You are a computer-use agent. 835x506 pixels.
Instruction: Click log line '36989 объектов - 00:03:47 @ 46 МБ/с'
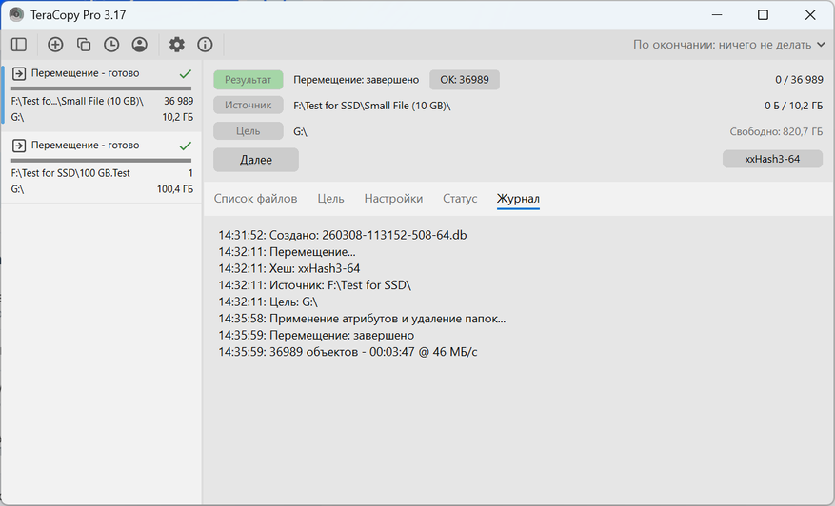click(x=348, y=352)
